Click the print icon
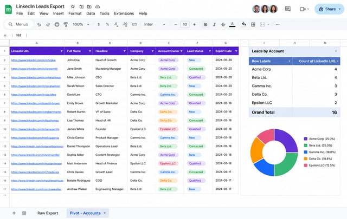The image size is (347, 219). (57, 24)
